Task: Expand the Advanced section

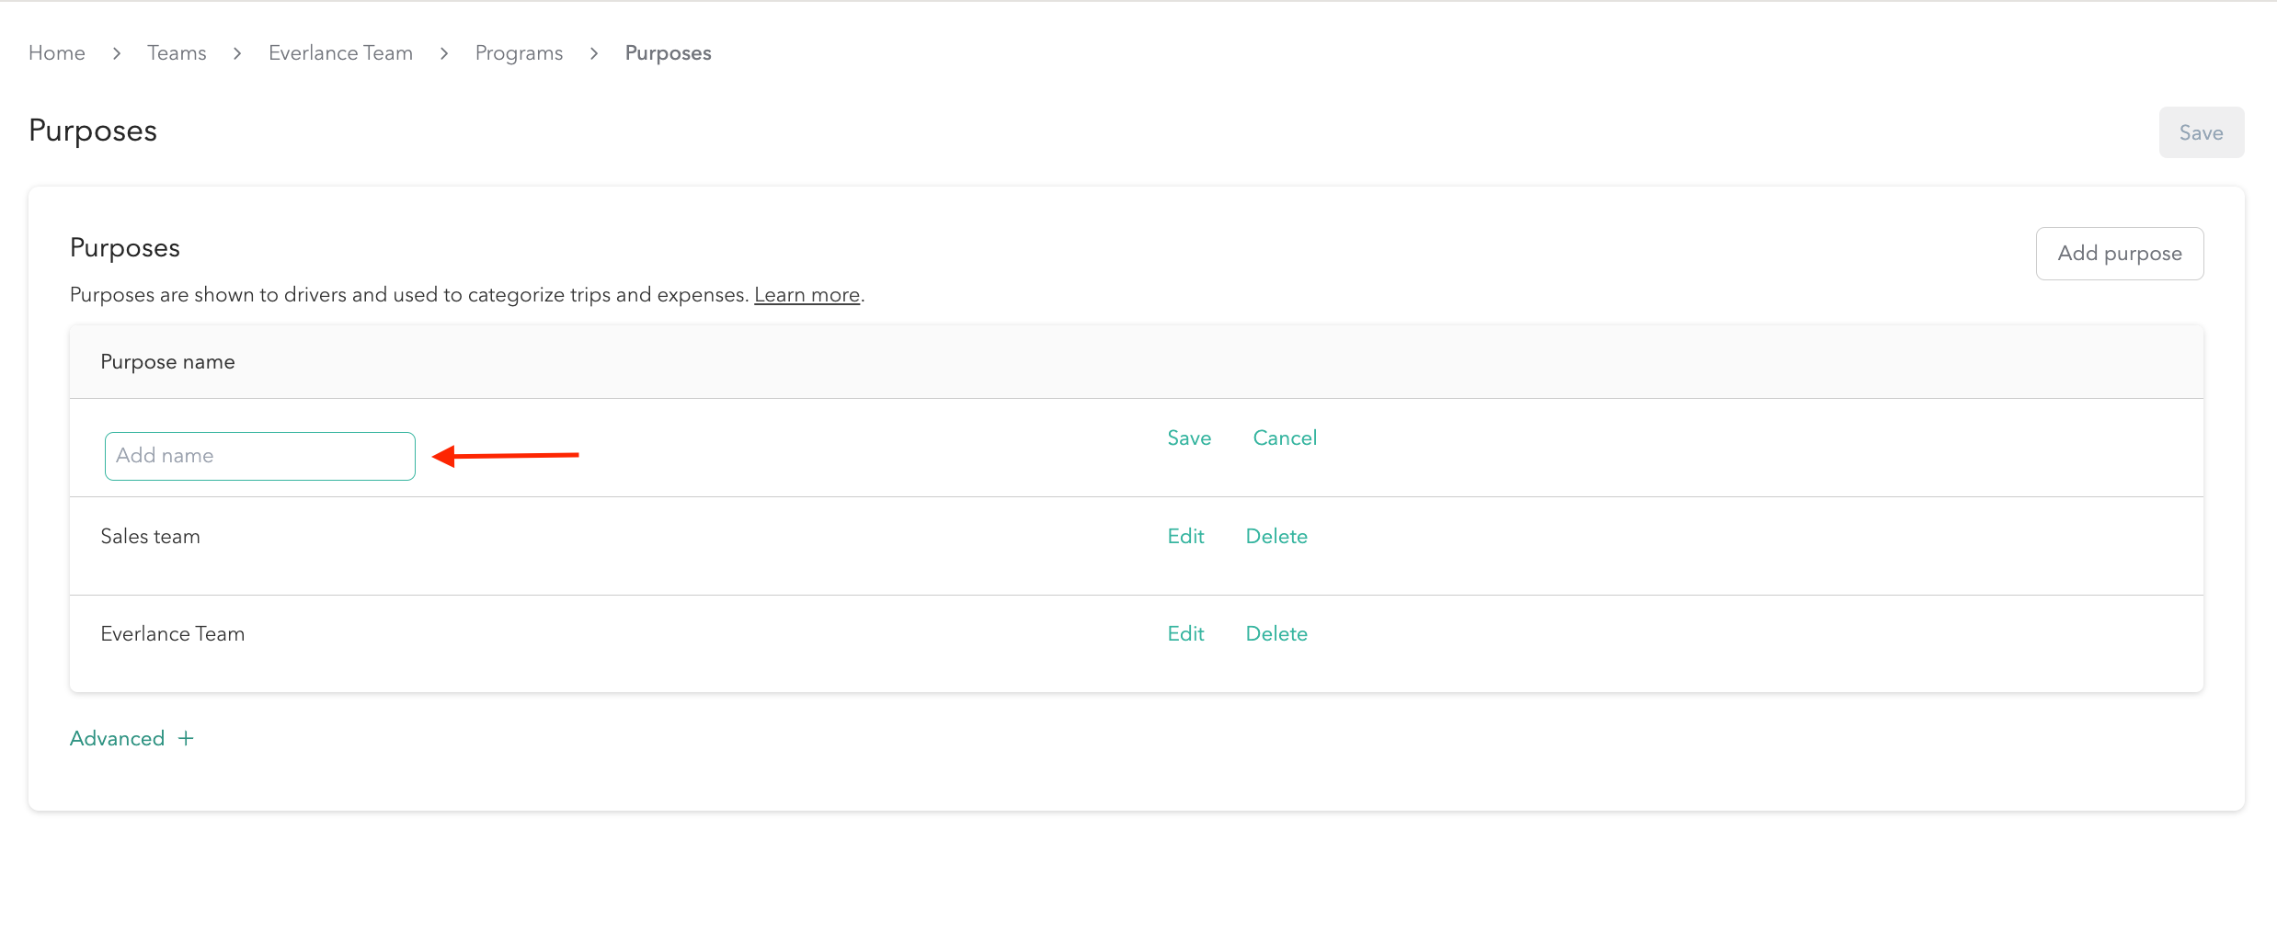Action: pyautogui.click(x=117, y=738)
